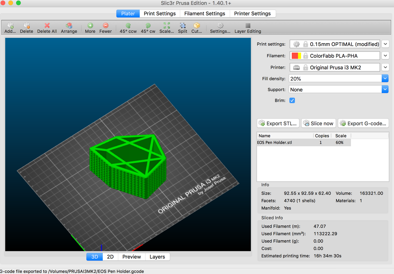Image resolution: width=394 pixels, height=274 pixels.
Task: Select the 0.15mm OPTIMAL print settings field
Action: (335, 44)
